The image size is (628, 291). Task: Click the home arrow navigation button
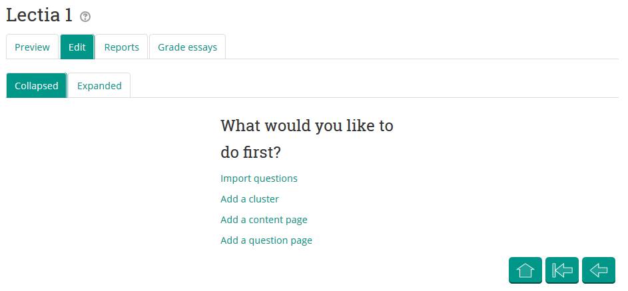pyautogui.click(x=525, y=270)
